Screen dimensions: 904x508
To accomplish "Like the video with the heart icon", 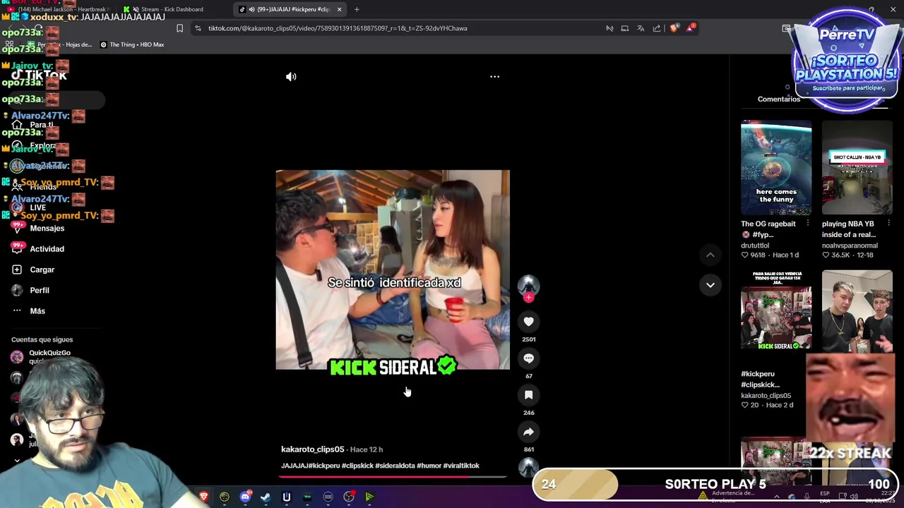I will [528, 322].
